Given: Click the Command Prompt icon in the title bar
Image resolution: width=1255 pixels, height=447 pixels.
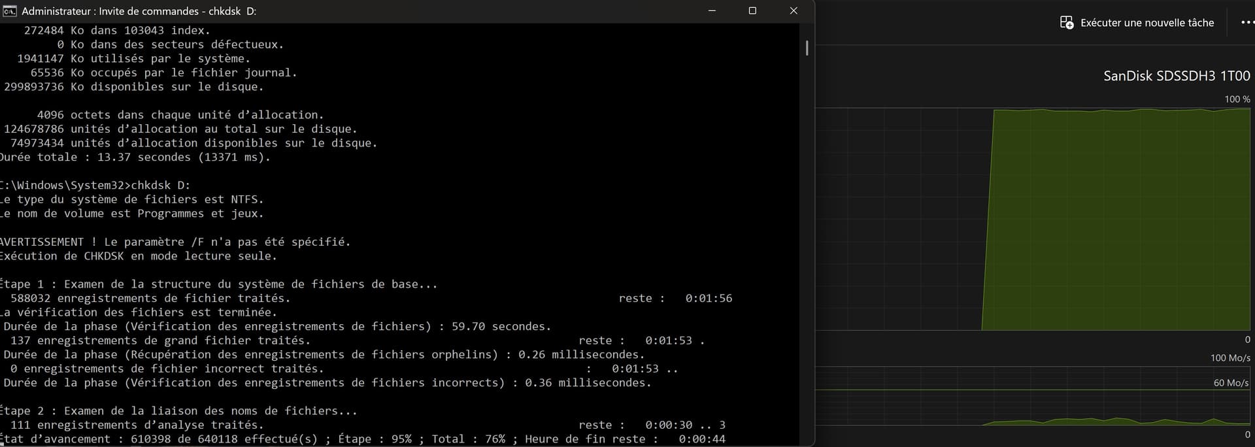Looking at the screenshot, I should coord(9,11).
